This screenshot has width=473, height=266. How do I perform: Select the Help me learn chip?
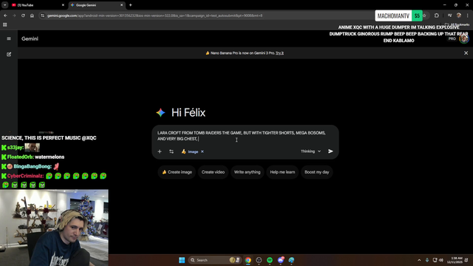click(282, 172)
